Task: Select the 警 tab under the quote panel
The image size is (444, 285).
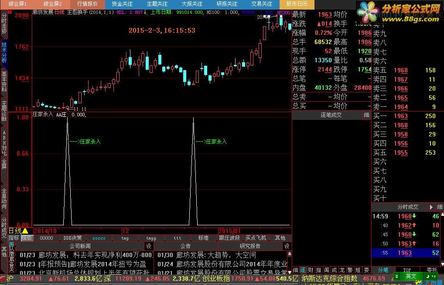Action: click(350, 270)
